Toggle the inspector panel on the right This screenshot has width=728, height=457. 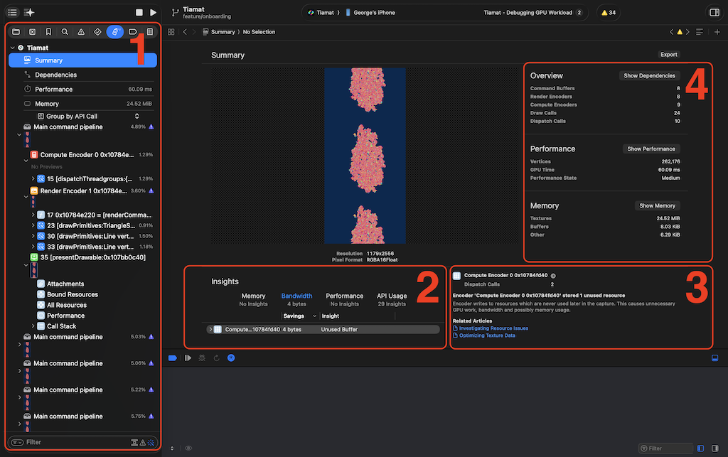click(714, 13)
